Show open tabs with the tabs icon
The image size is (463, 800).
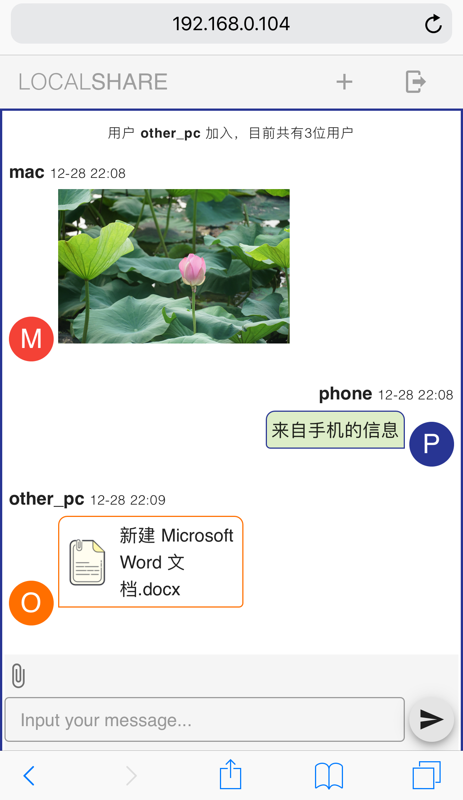426,775
